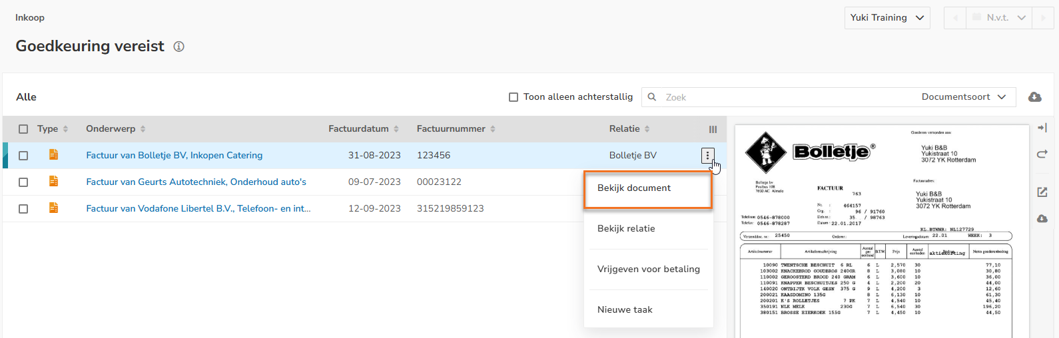Click the document icon of the Vodafone Libertel invoice

click(53, 208)
